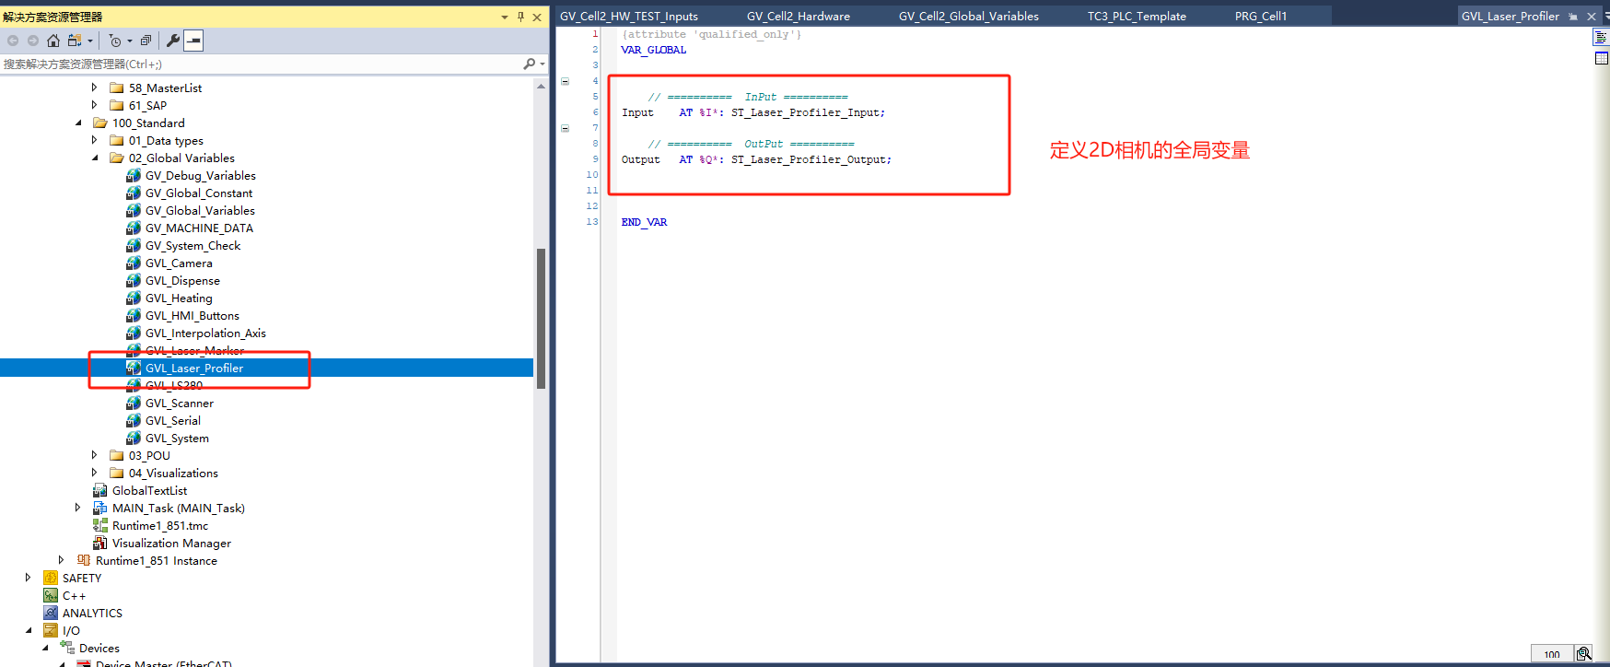Click the Runtime1_851.tmc file icon

point(100,525)
